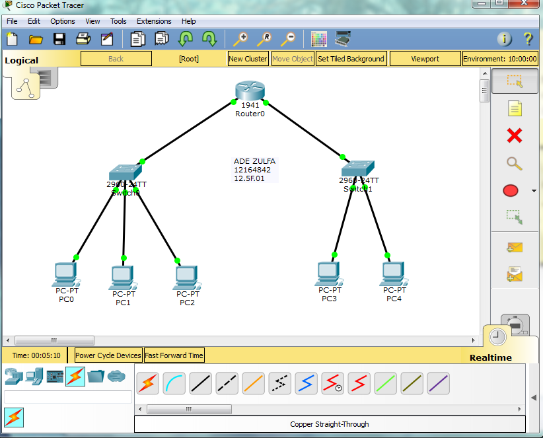
Task: Activate the Inspect magnifier tool
Action: (x=514, y=163)
